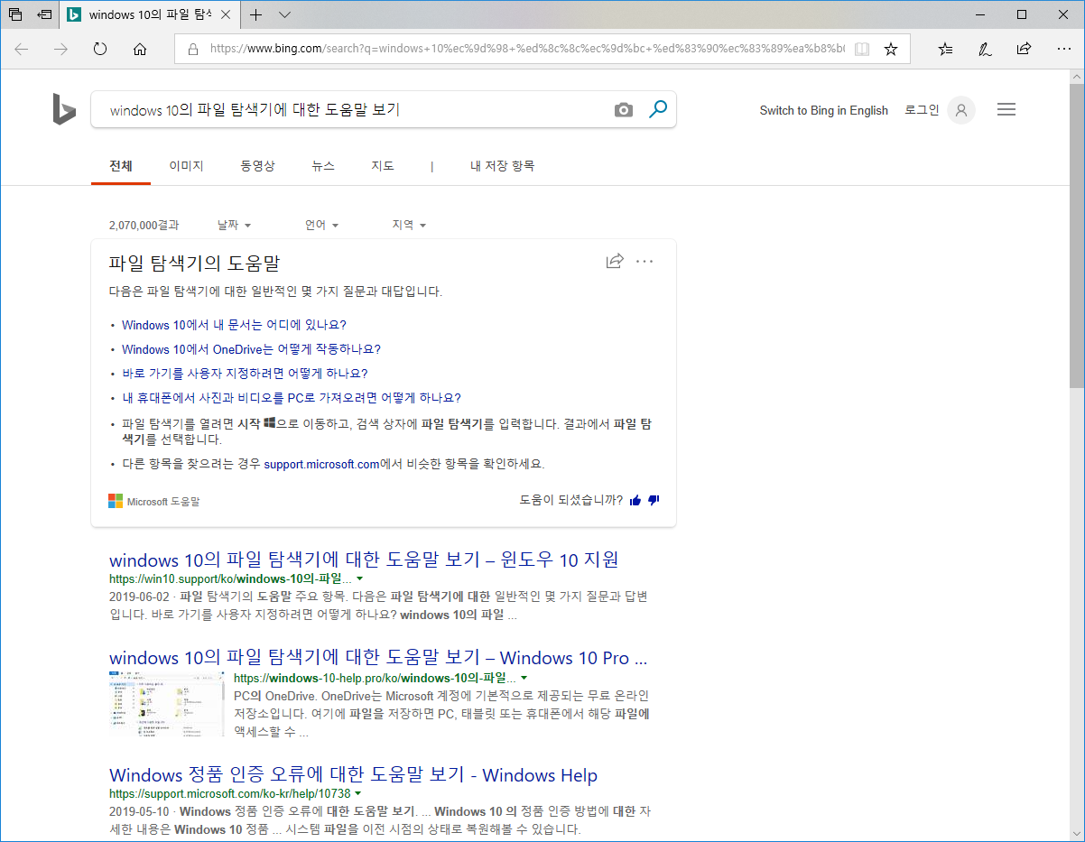Open Windows 정품 인증 오류 result
This screenshot has width=1085, height=842.
point(353,775)
